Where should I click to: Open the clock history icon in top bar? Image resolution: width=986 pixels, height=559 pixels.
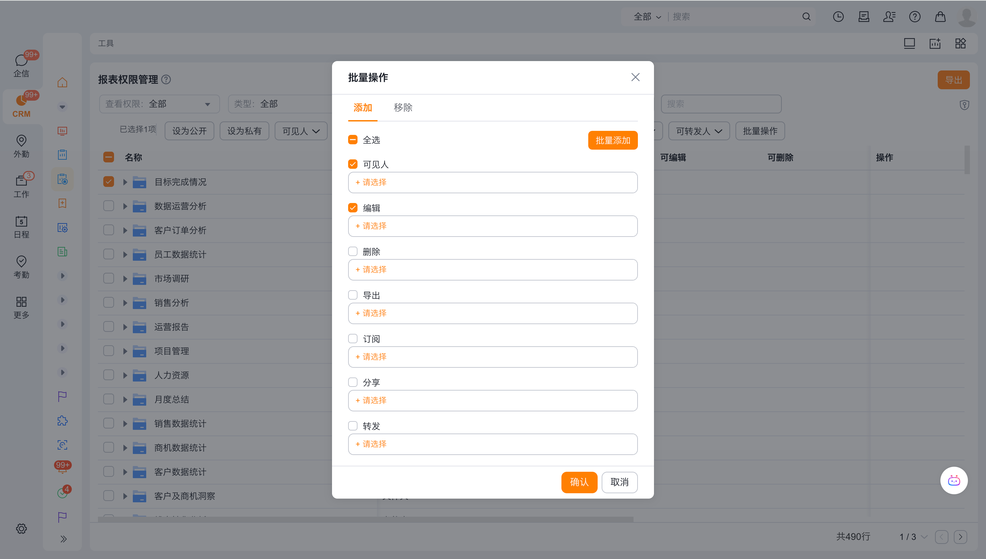838,16
